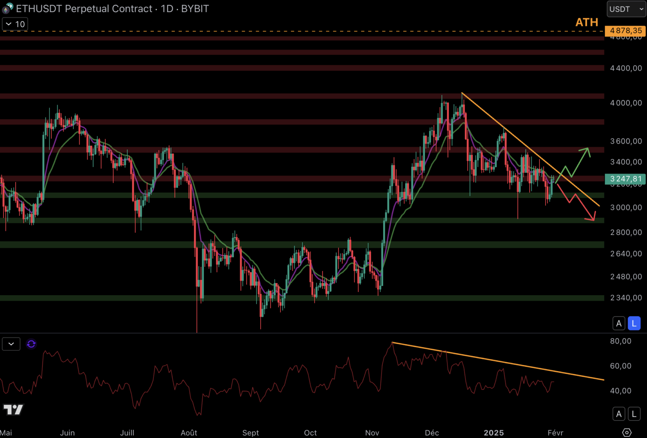
Task: Toggle auto scale A on RSI pane
Action: (619, 414)
